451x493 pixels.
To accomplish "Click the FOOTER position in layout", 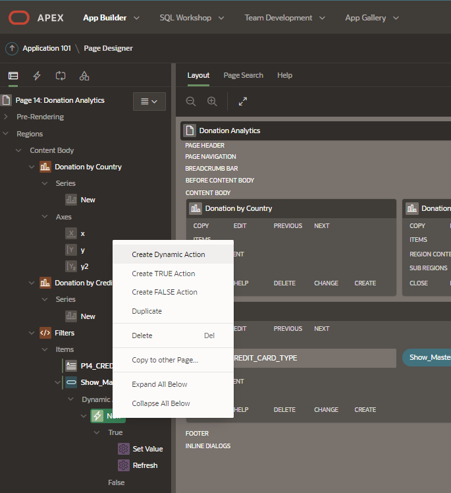I will 197,433.
